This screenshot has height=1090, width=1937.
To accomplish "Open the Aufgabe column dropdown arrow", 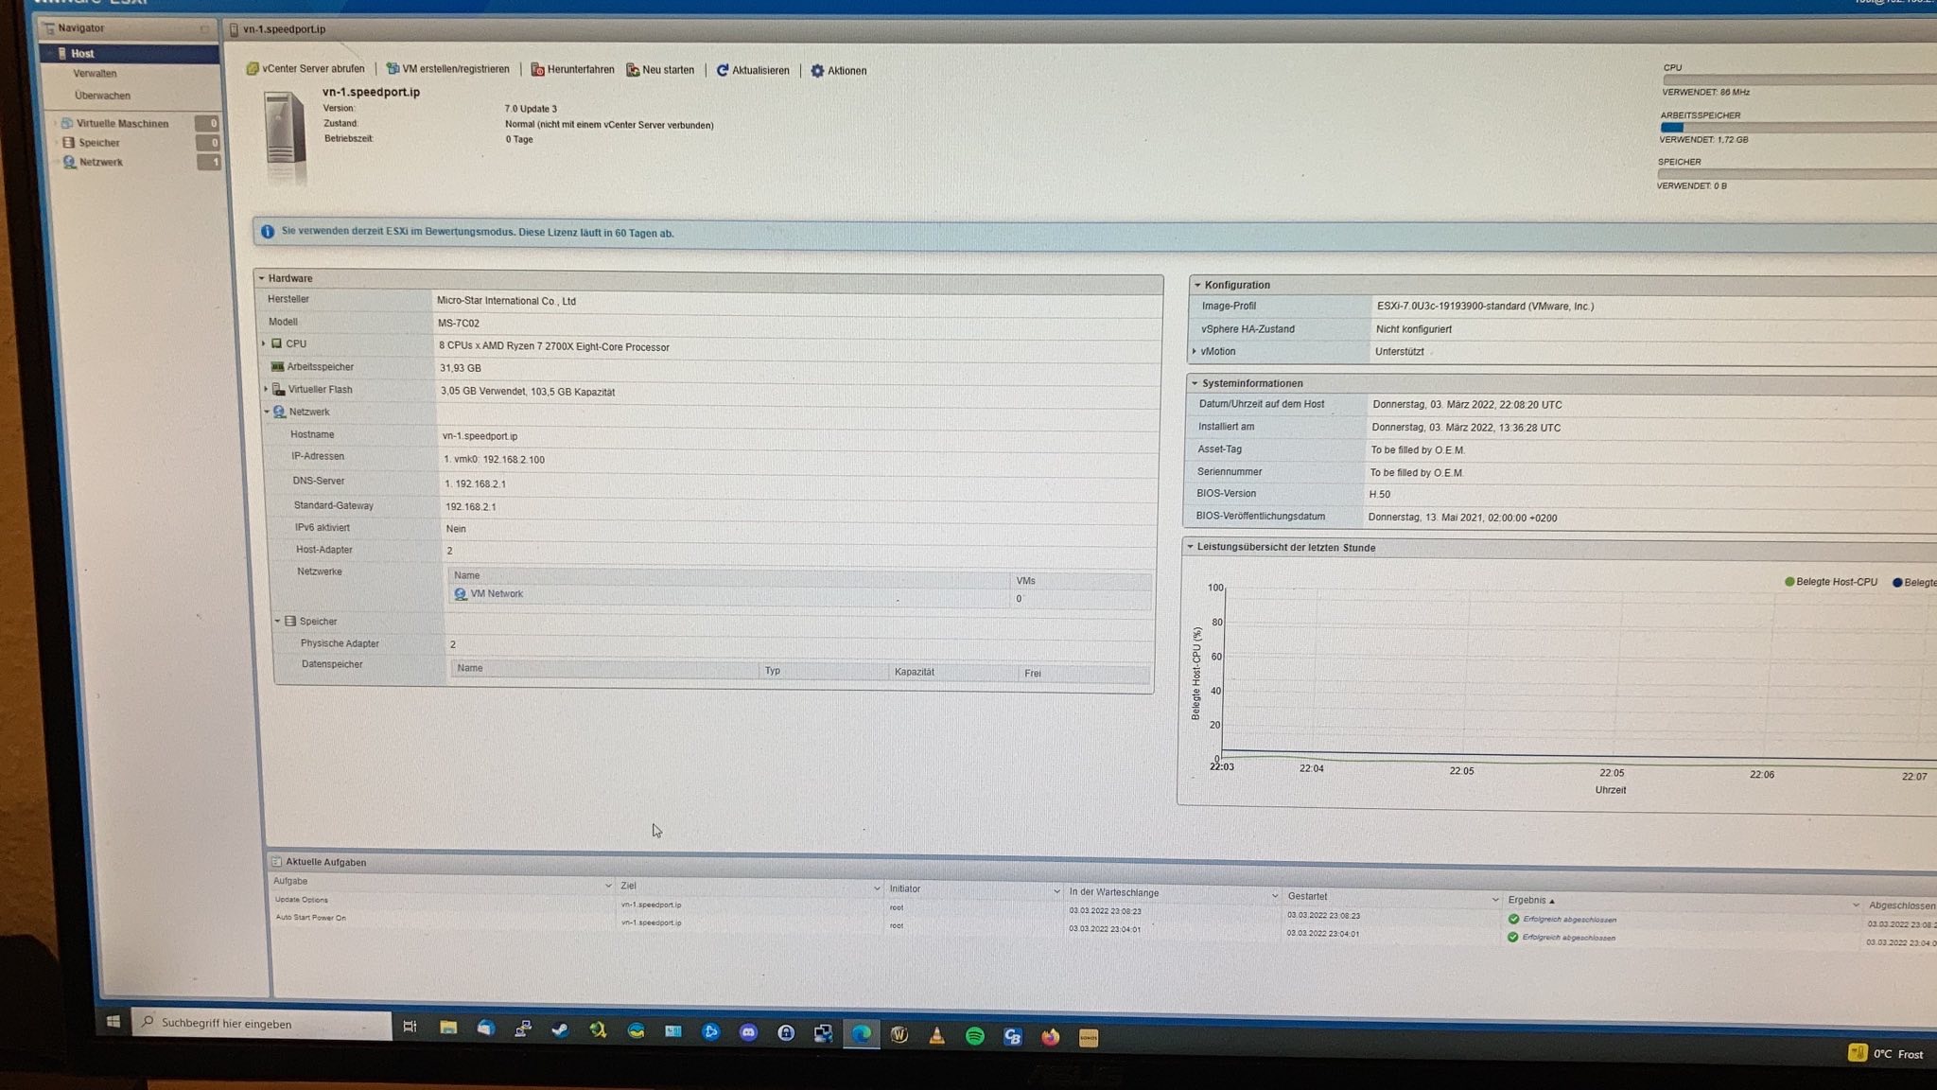I will (607, 886).
